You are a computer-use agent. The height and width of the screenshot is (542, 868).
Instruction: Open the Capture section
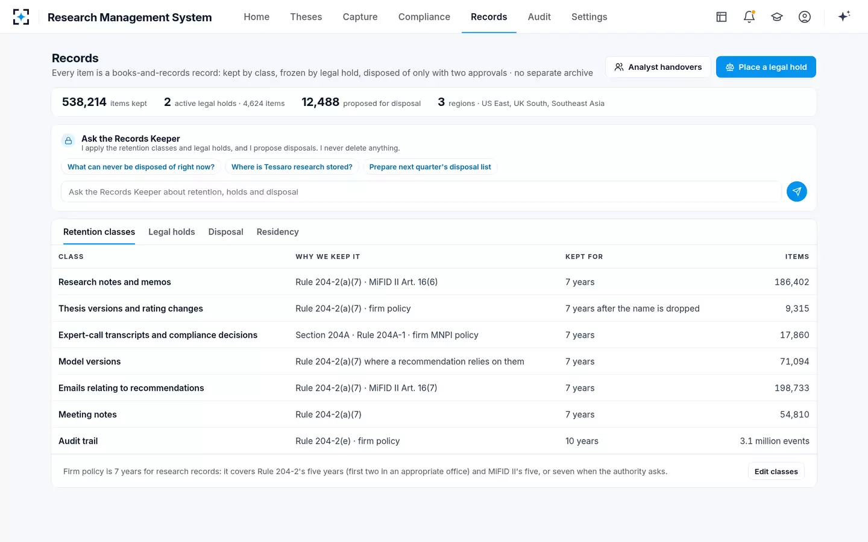coord(360,17)
